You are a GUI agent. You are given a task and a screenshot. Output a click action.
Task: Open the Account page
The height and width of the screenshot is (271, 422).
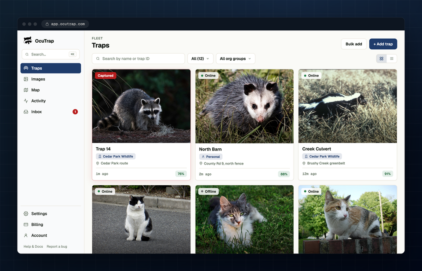tap(51, 235)
